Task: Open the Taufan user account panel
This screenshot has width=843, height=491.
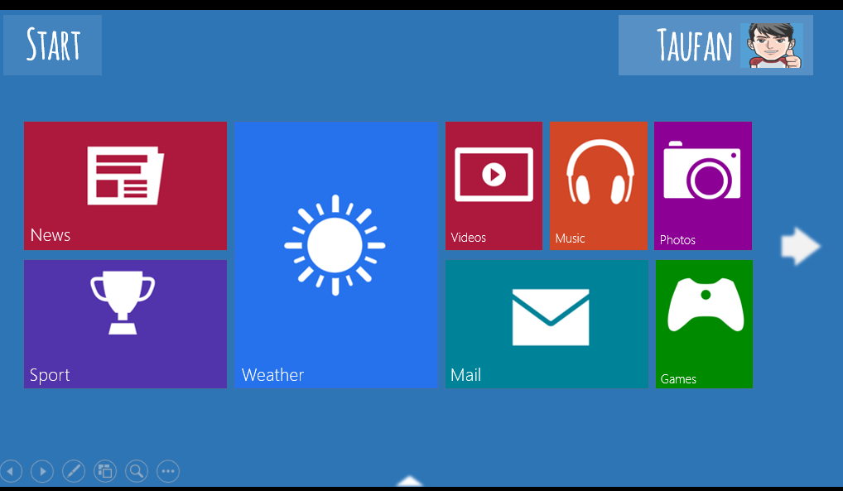Action: tap(715, 45)
